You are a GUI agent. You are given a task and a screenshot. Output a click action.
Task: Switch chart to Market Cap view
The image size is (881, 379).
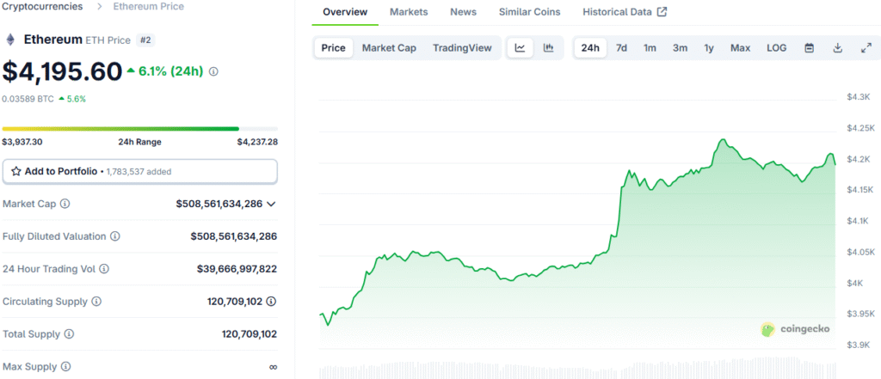click(x=389, y=48)
